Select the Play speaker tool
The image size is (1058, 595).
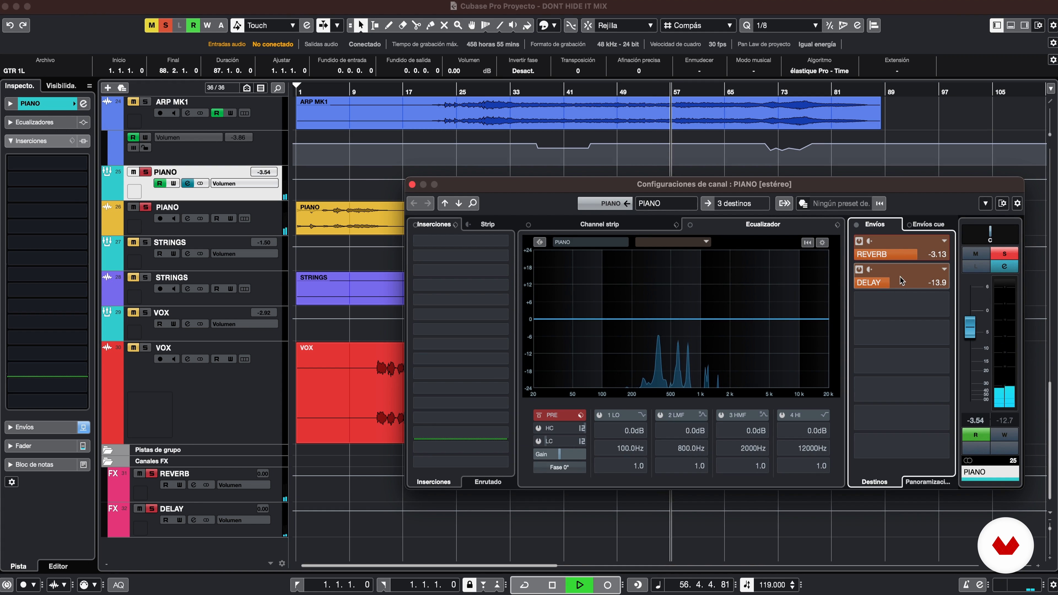tap(513, 25)
